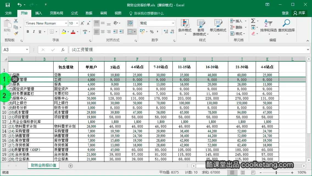Increase font size
The image size is (312, 176).
click(82, 23)
